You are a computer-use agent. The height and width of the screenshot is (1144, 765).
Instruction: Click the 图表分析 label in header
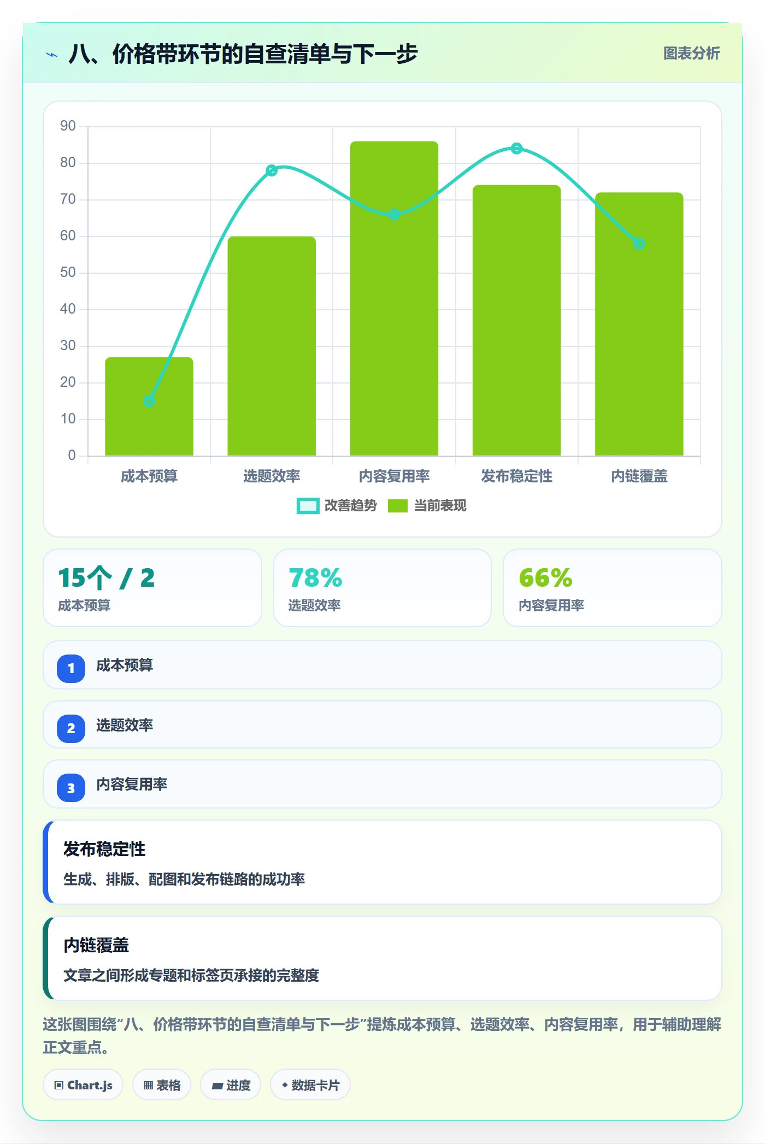691,54
